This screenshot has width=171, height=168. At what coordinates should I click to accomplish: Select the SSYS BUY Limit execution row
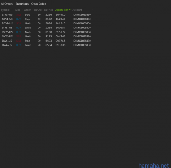46,28
